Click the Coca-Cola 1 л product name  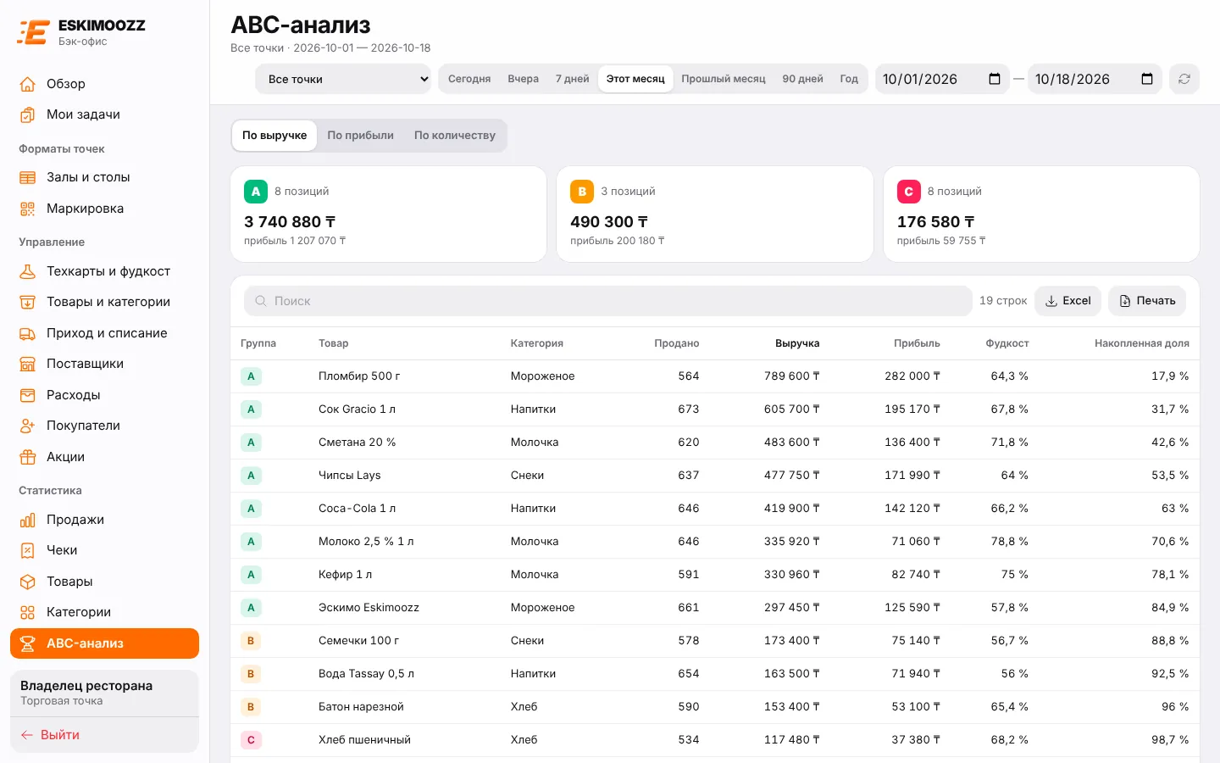click(357, 509)
